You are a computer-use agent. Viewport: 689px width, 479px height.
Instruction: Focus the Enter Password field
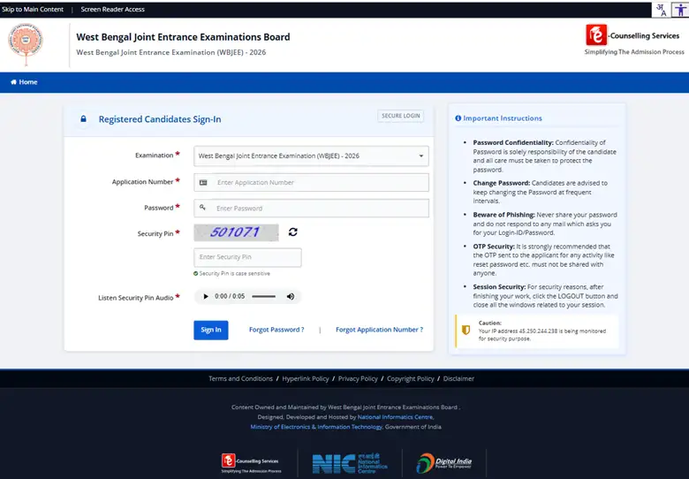pos(311,209)
